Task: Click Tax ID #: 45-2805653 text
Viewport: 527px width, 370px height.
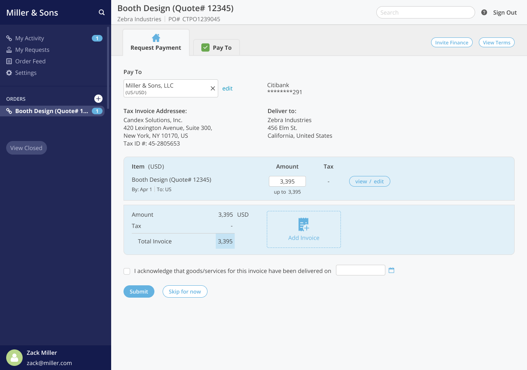Action: coord(152,143)
